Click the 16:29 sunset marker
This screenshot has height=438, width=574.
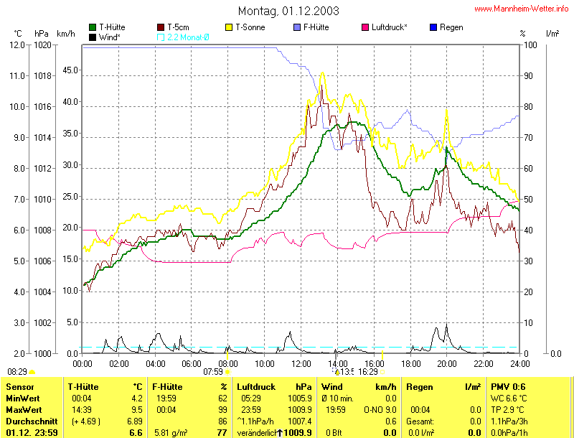(x=382, y=372)
